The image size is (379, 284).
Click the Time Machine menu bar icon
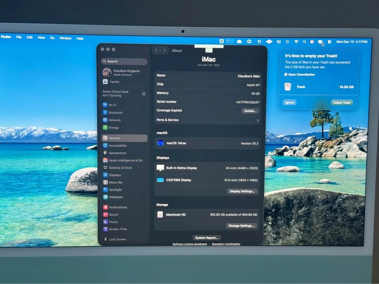click(x=287, y=41)
